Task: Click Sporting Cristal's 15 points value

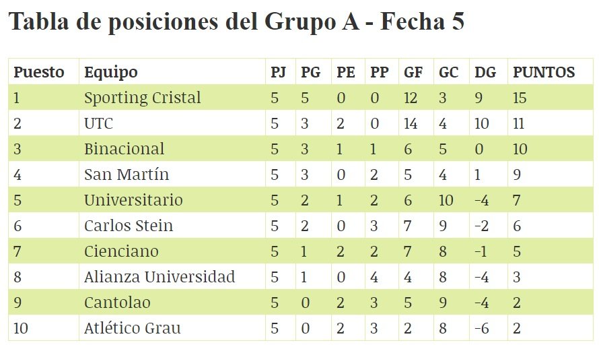Action: click(x=520, y=98)
